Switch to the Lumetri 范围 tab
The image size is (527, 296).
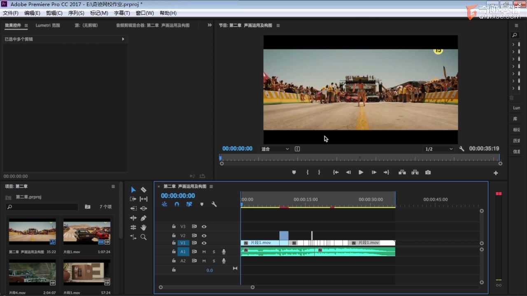click(48, 25)
